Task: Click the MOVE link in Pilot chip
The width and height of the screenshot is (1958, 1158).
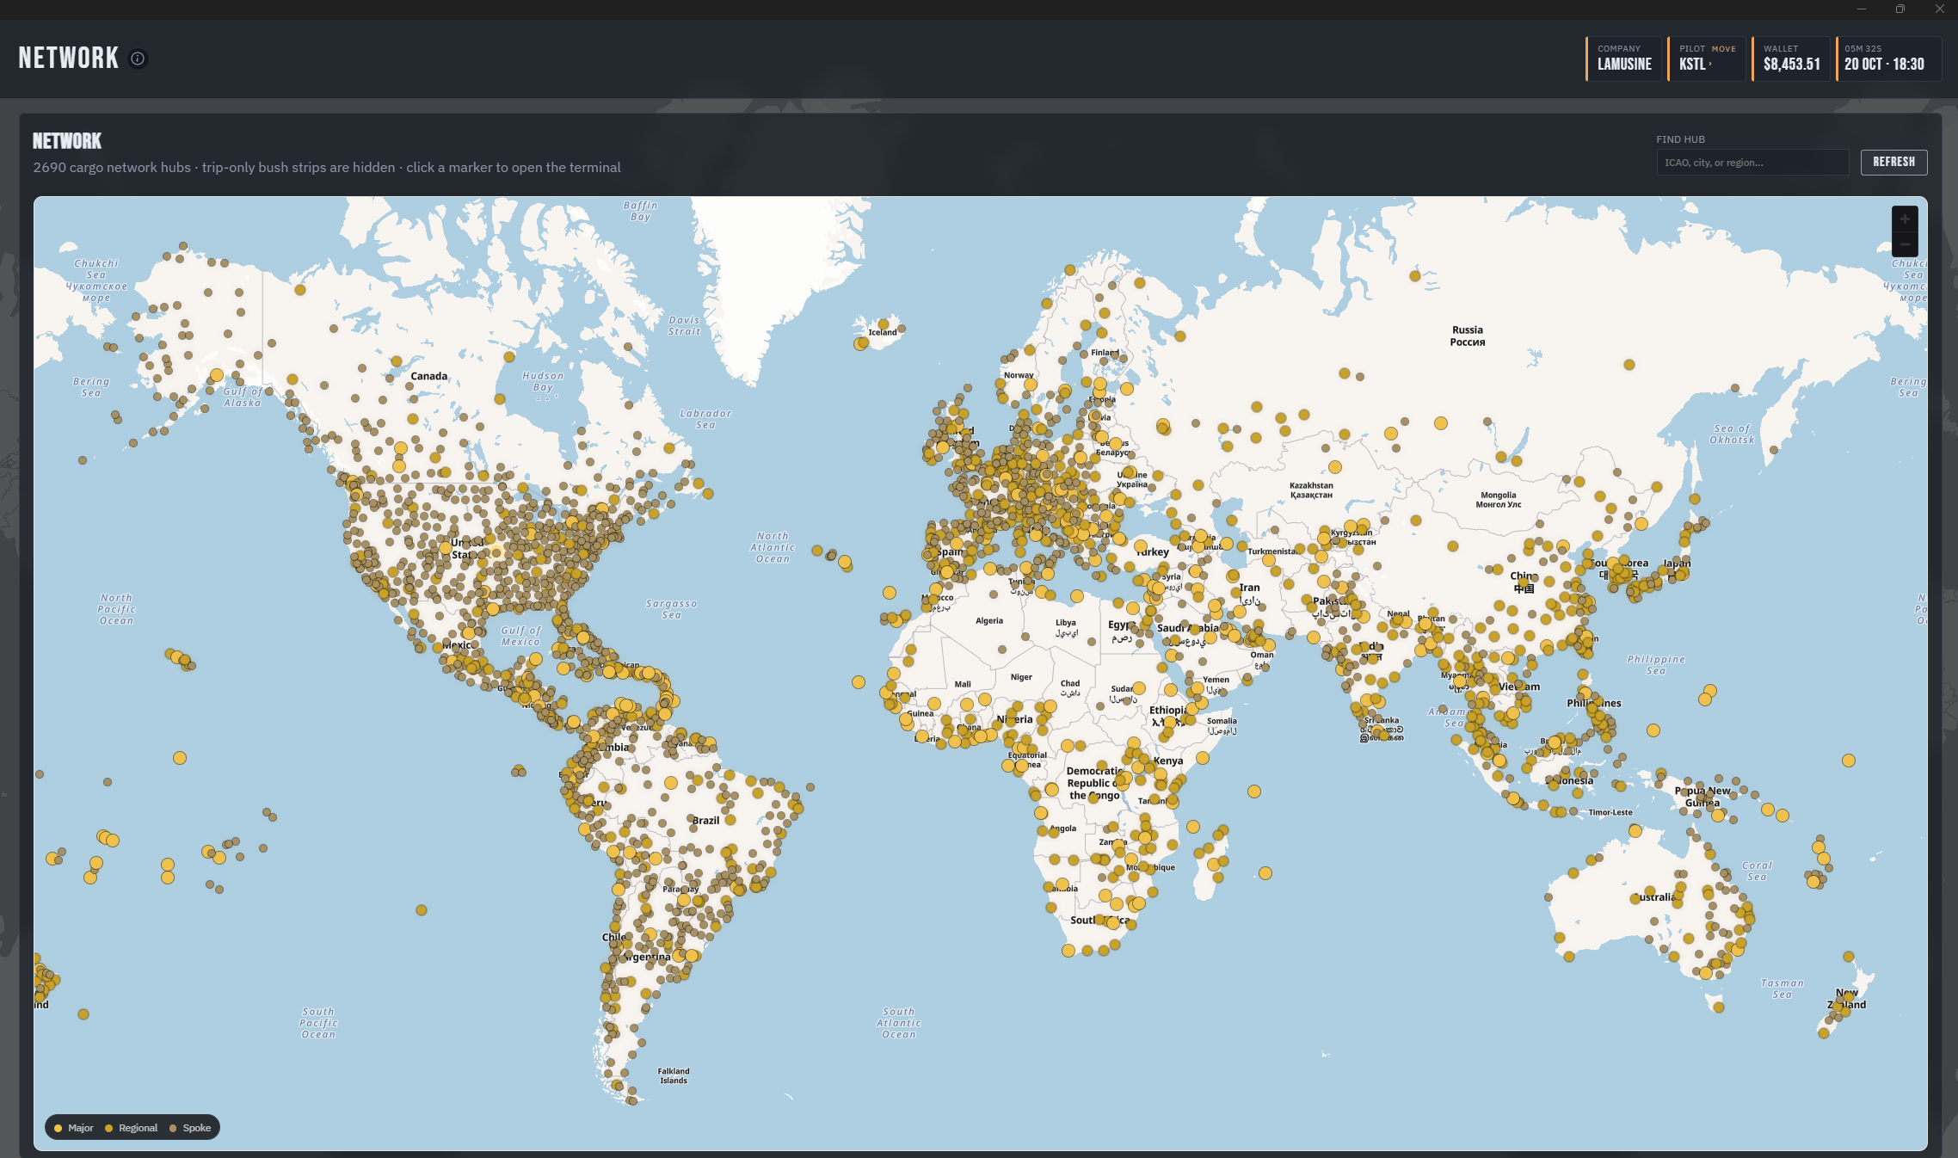Action: coord(1723,49)
